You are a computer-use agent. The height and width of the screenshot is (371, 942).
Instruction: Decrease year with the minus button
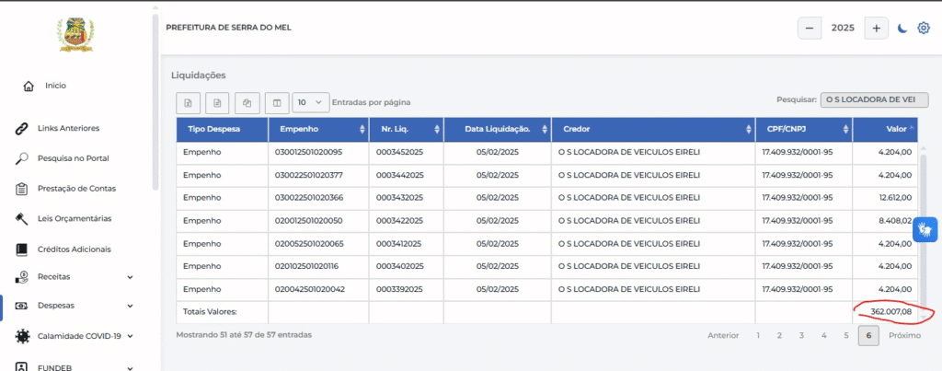click(810, 29)
